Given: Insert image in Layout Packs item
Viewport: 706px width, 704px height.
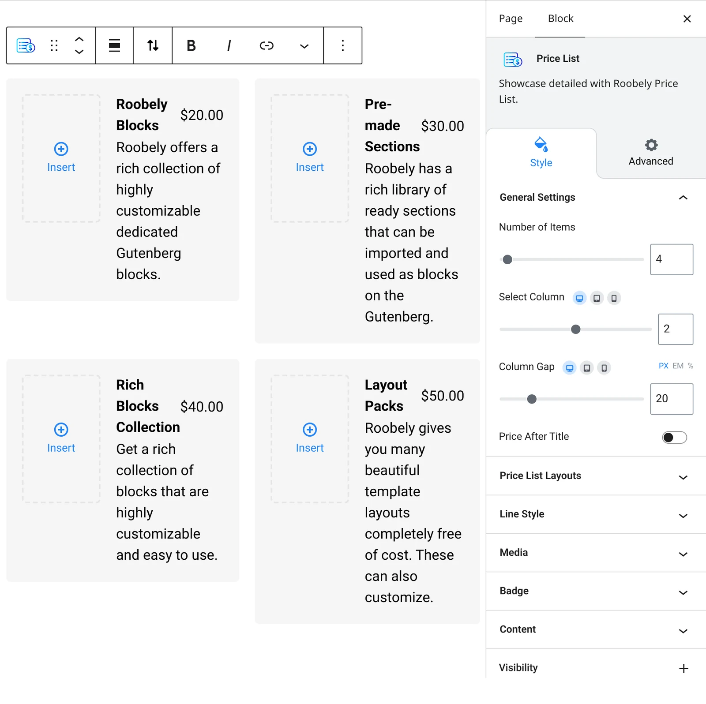Looking at the screenshot, I should 310,438.
